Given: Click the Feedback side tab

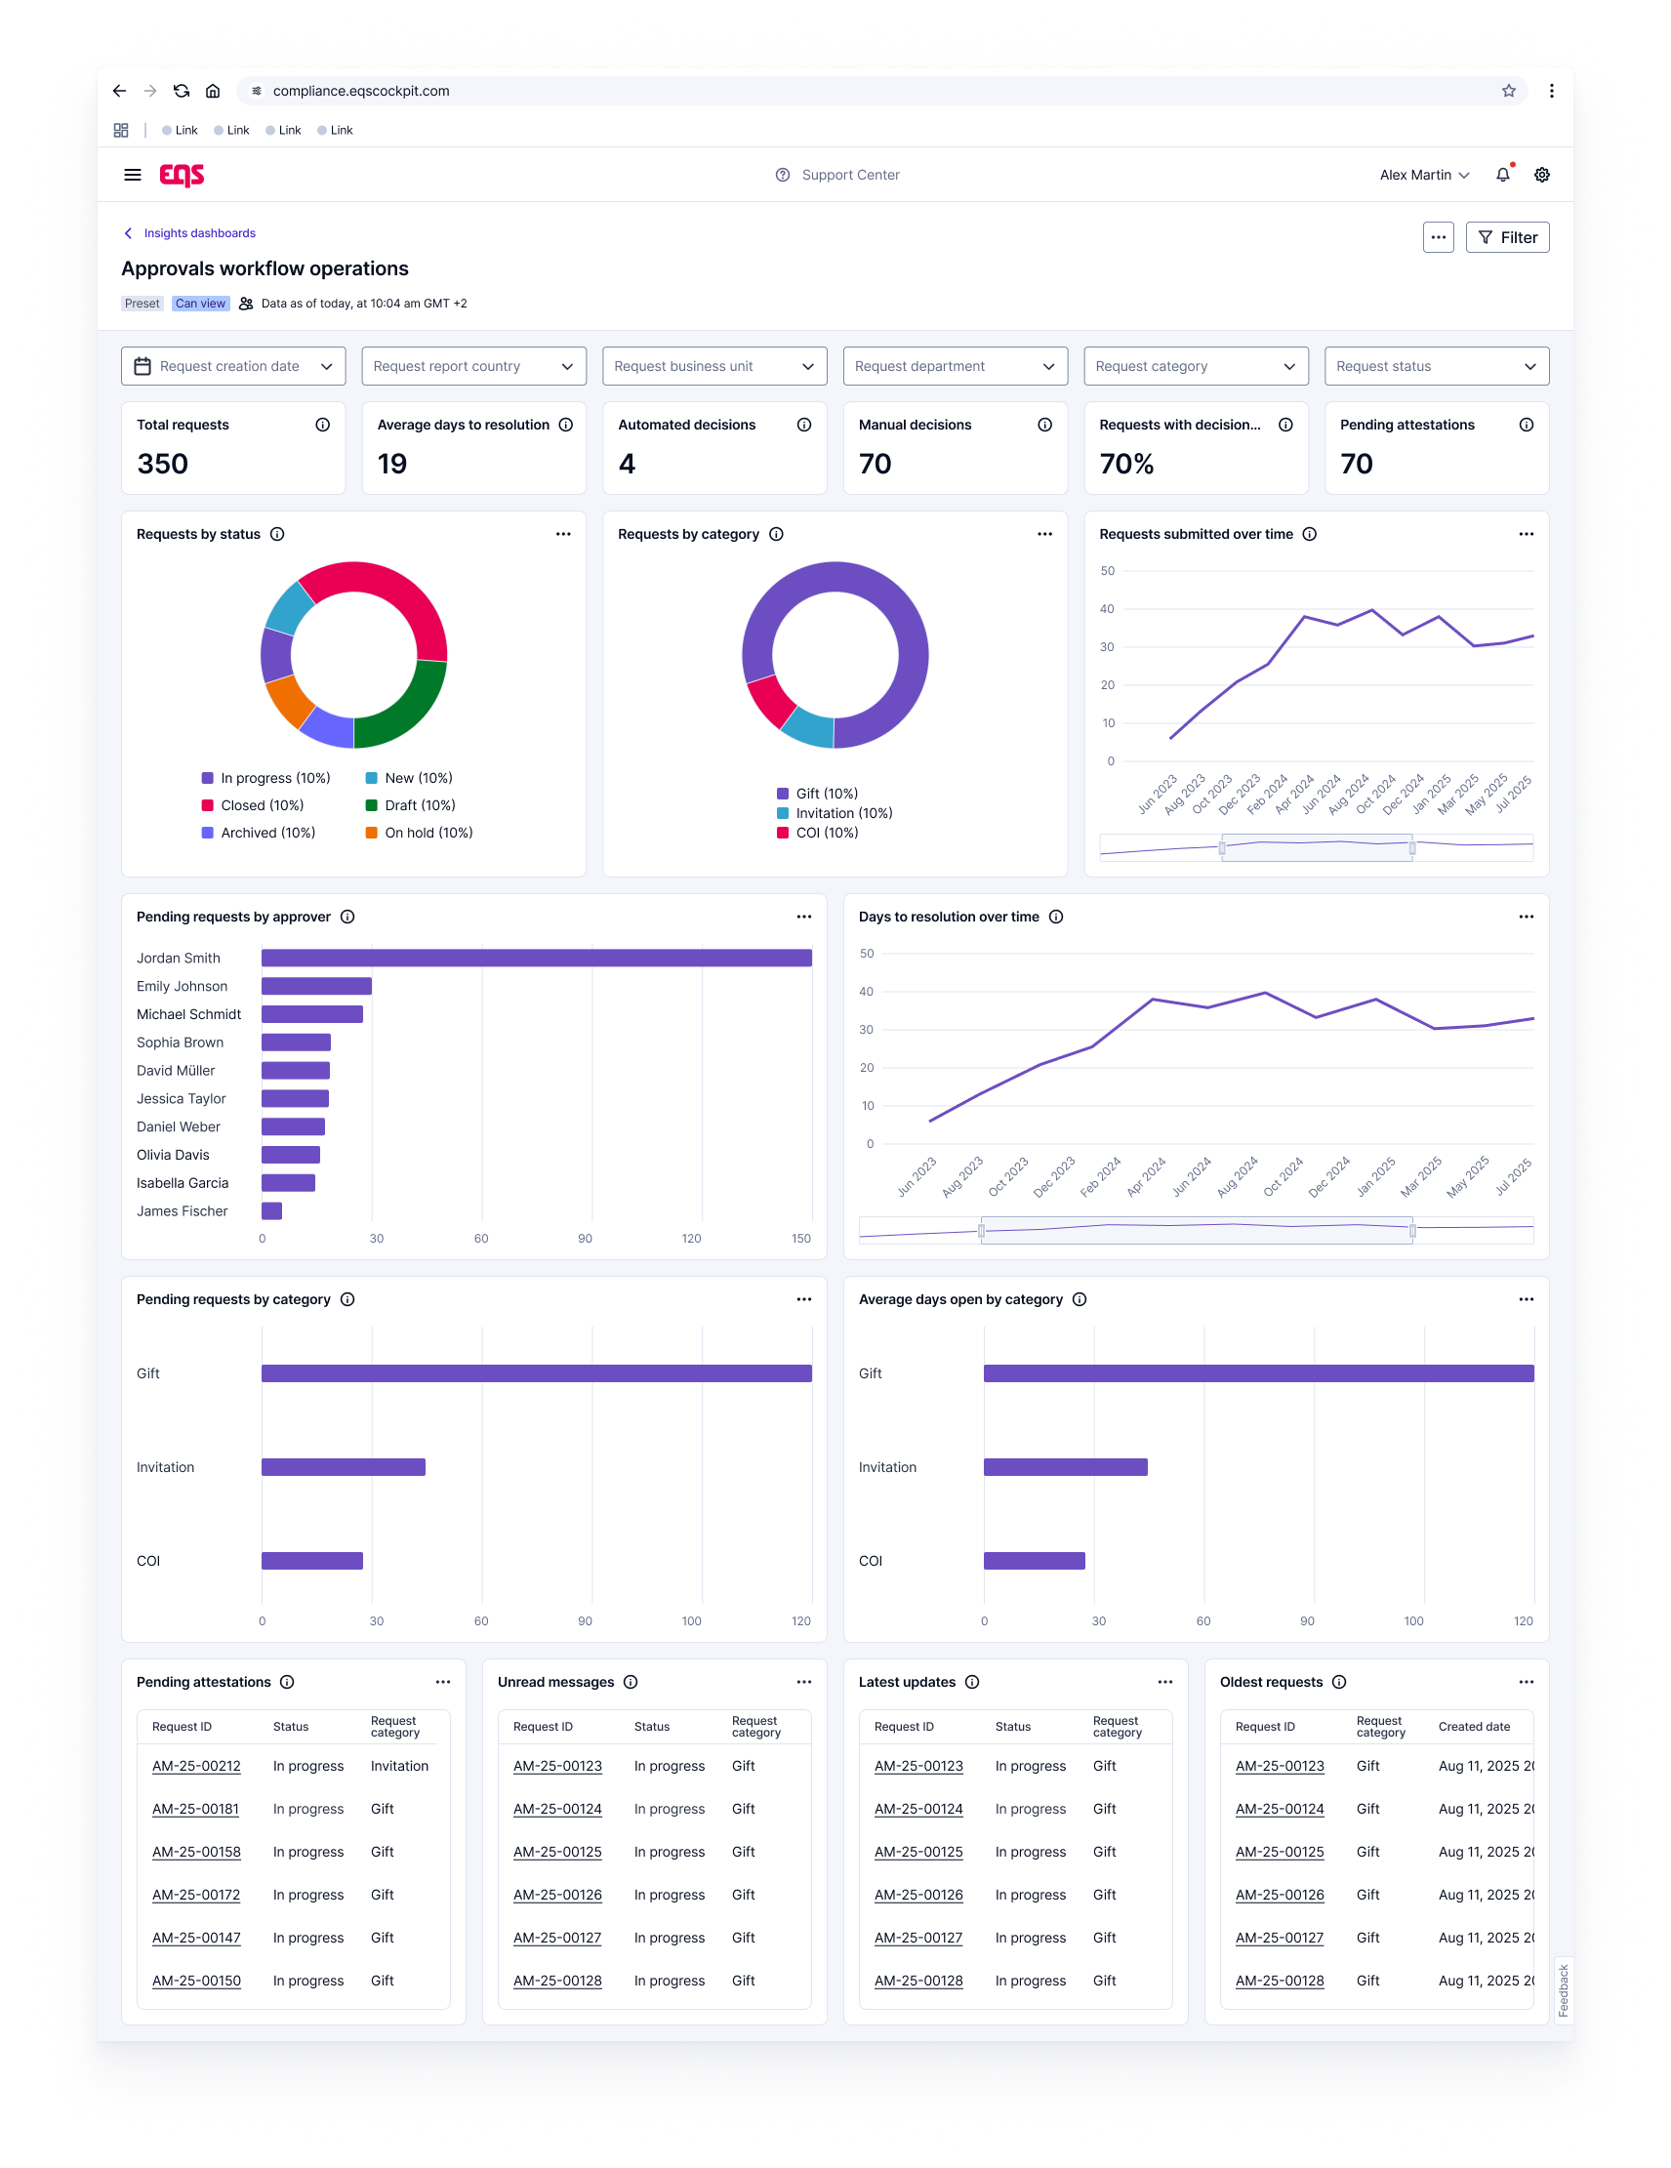Looking at the screenshot, I should point(1563,1990).
